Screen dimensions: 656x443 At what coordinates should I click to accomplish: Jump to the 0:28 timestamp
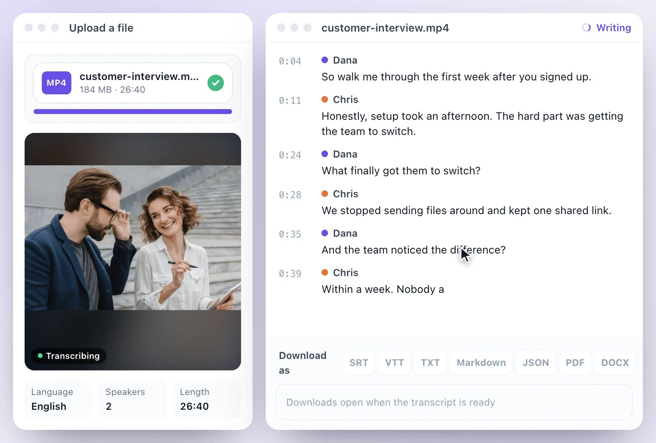290,195
